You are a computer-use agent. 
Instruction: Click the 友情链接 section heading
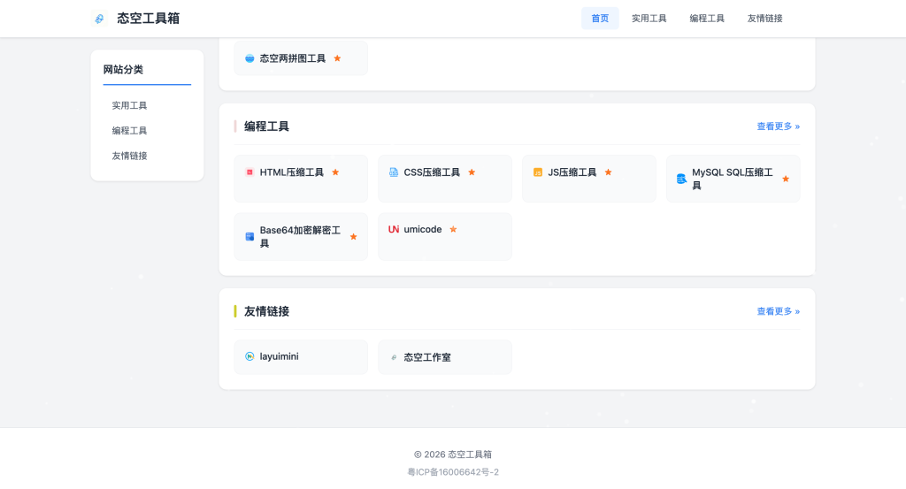tap(266, 311)
